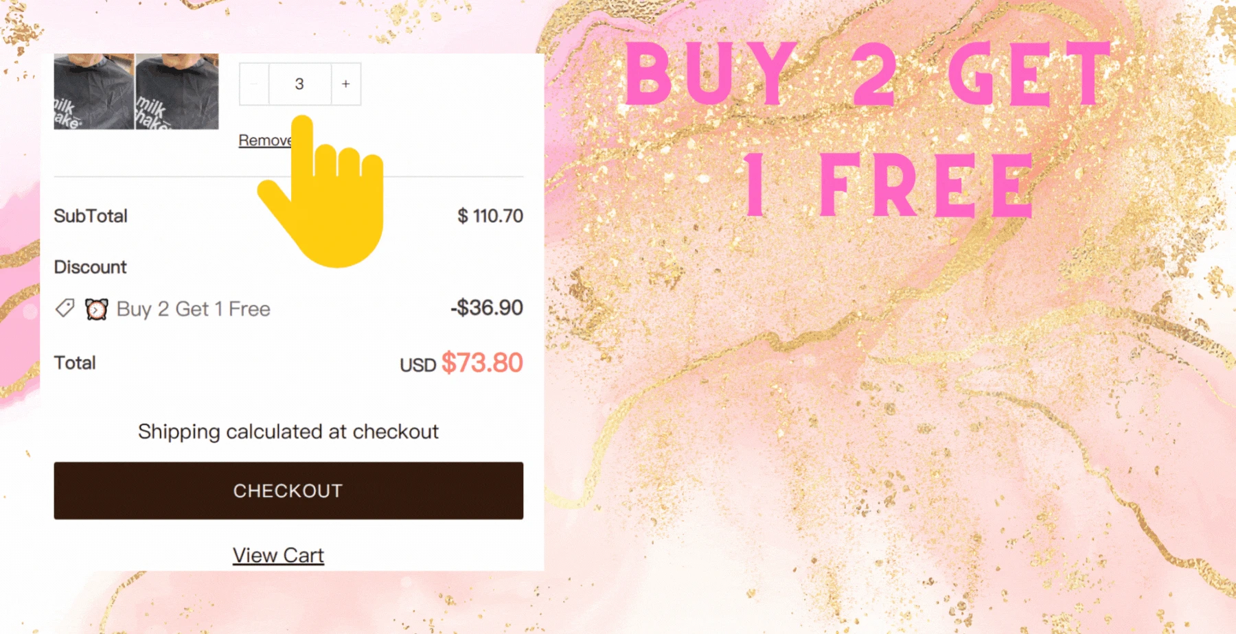Select the Buy 2 Get 1 Free discount label
This screenshot has height=634, width=1236.
193,309
